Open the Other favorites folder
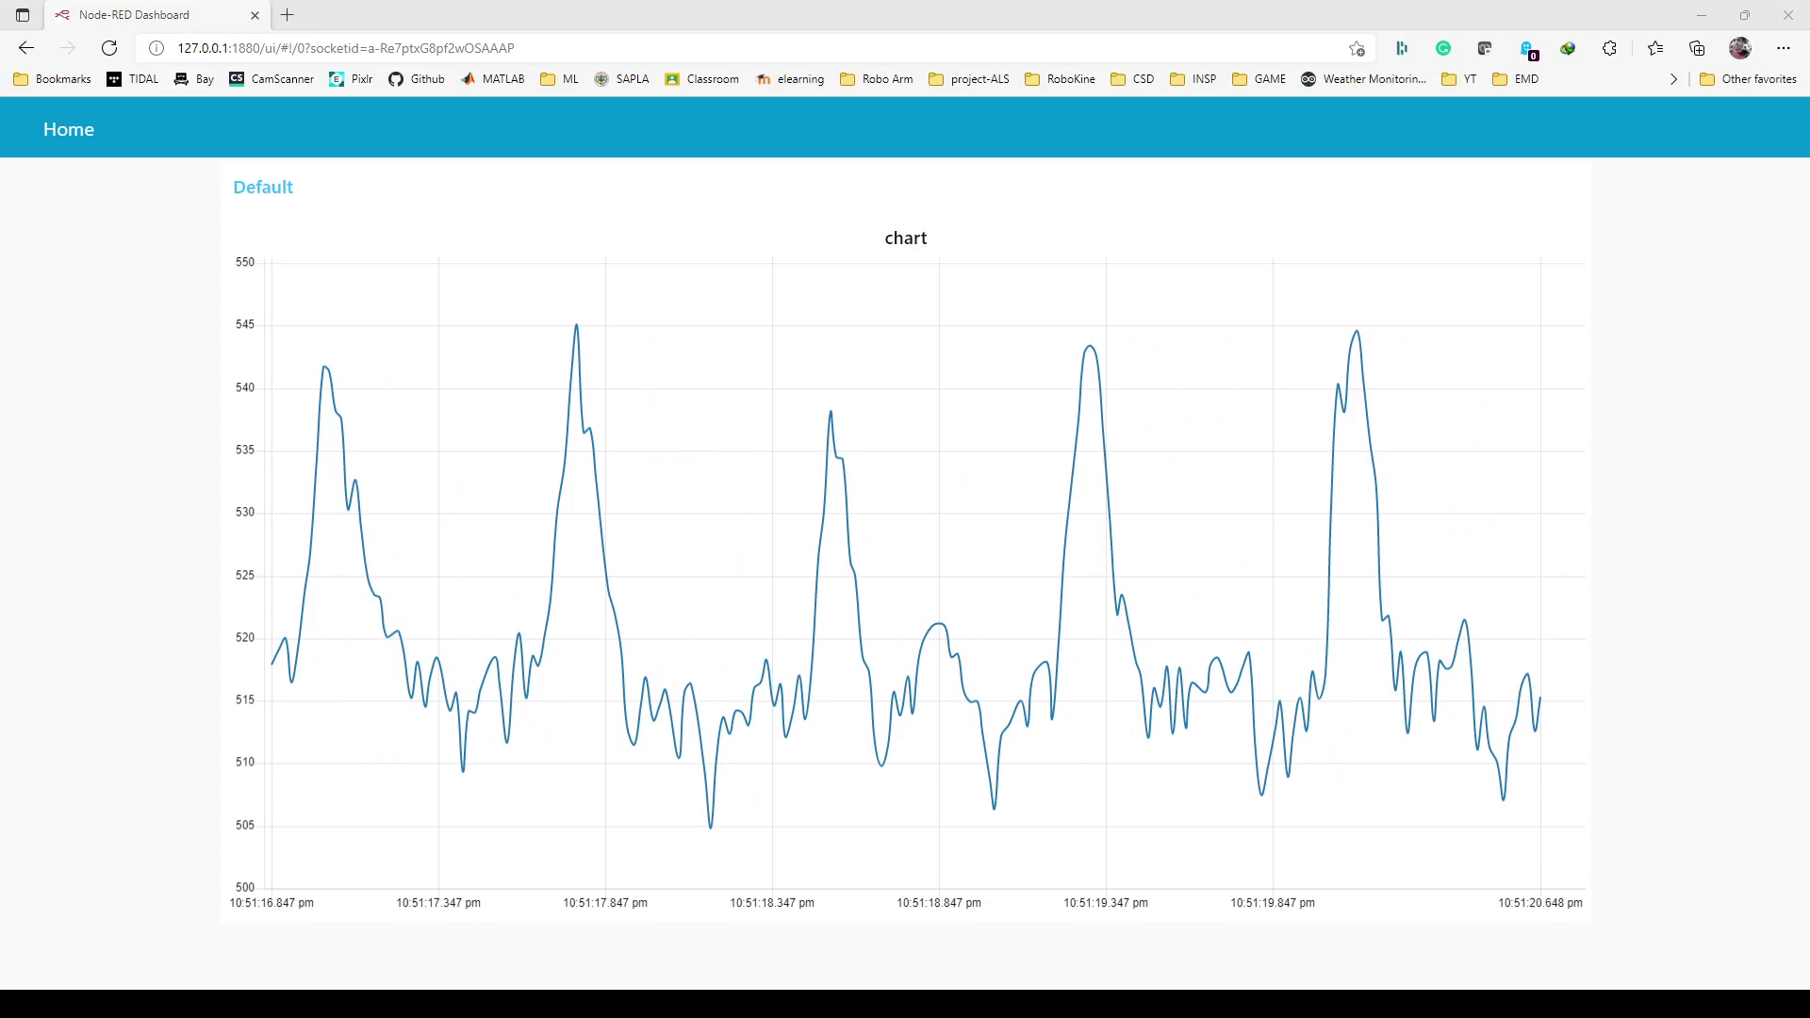 click(1749, 79)
